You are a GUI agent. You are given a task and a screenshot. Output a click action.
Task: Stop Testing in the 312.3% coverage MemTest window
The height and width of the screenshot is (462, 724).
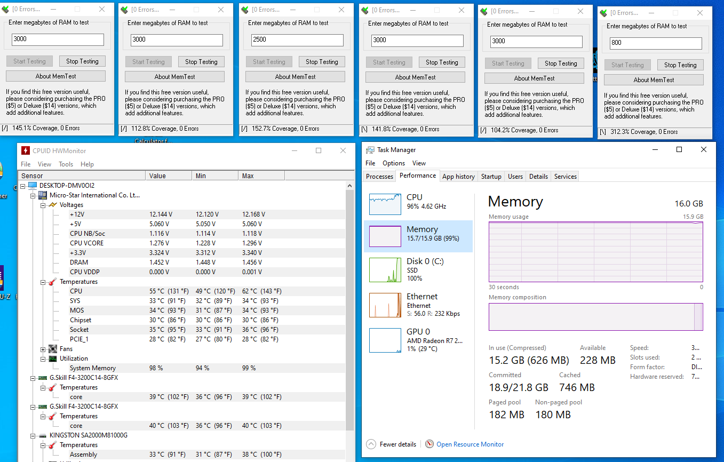[x=680, y=65]
